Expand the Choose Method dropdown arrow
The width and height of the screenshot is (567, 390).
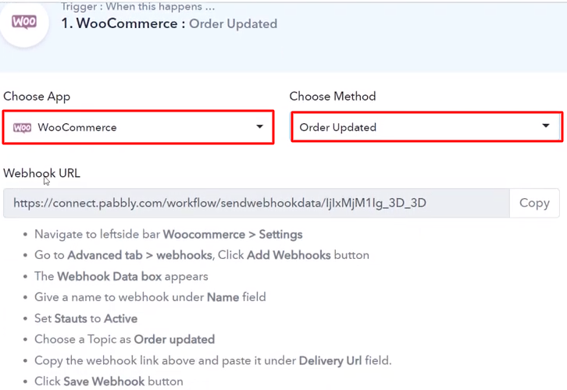pos(546,126)
